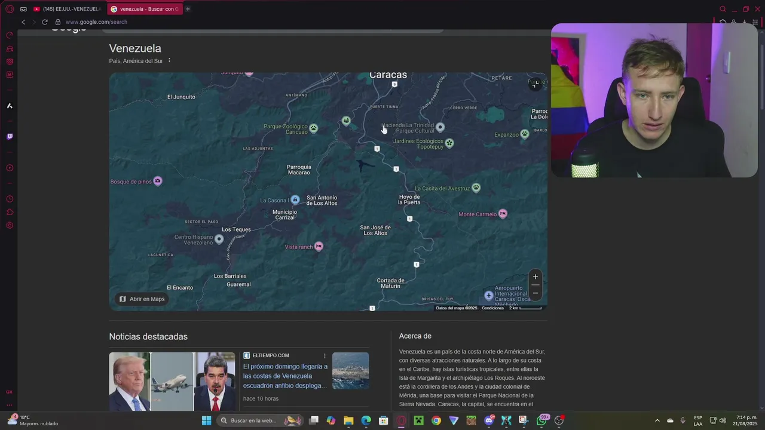
Task: Click the Los Teques map label
Action: 236,229
